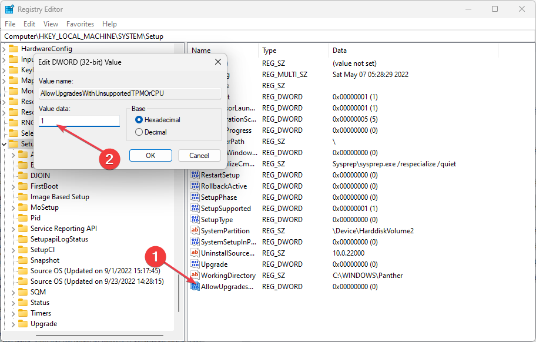536x342 pixels.
Task: Click the DWORD icon beside RestartSetup
Action: (195, 175)
